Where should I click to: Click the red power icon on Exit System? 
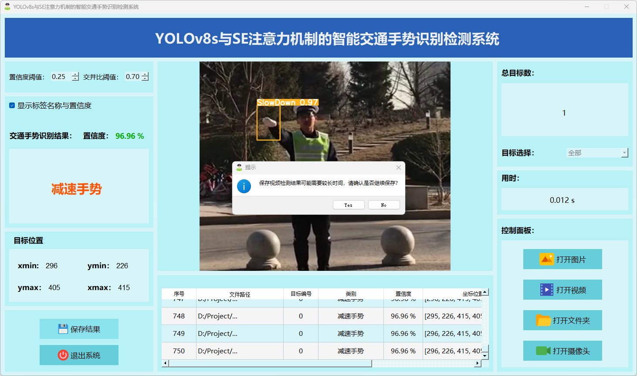click(x=63, y=355)
